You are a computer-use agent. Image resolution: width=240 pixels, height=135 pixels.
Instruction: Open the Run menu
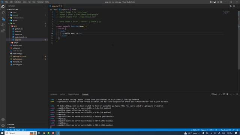point(34,2)
